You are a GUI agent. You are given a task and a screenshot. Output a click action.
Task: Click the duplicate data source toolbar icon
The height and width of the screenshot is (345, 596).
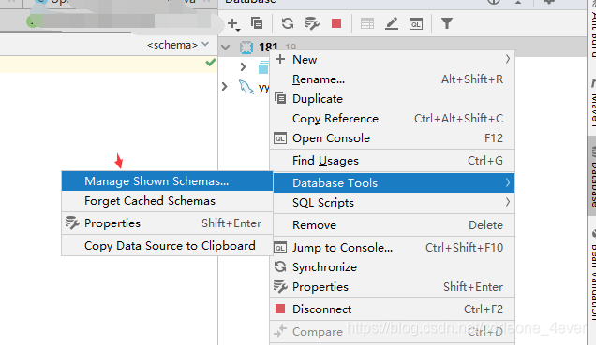[257, 23]
